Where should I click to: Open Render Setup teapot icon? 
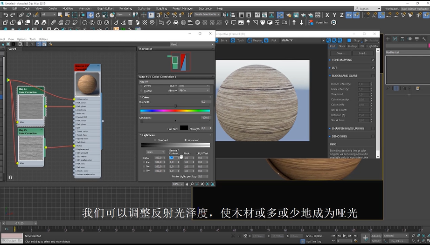[x=289, y=15]
